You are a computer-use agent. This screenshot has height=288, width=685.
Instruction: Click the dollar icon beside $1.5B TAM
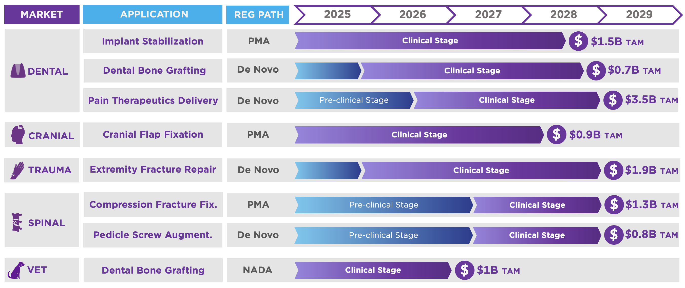[578, 41]
